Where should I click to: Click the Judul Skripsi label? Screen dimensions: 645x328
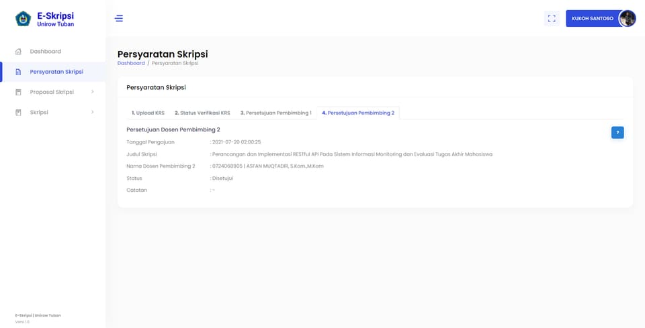pyautogui.click(x=142, y=154)
